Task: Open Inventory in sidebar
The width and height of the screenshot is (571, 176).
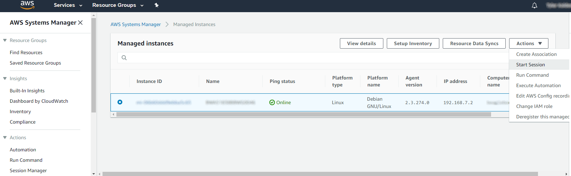Action: point(20,111)
